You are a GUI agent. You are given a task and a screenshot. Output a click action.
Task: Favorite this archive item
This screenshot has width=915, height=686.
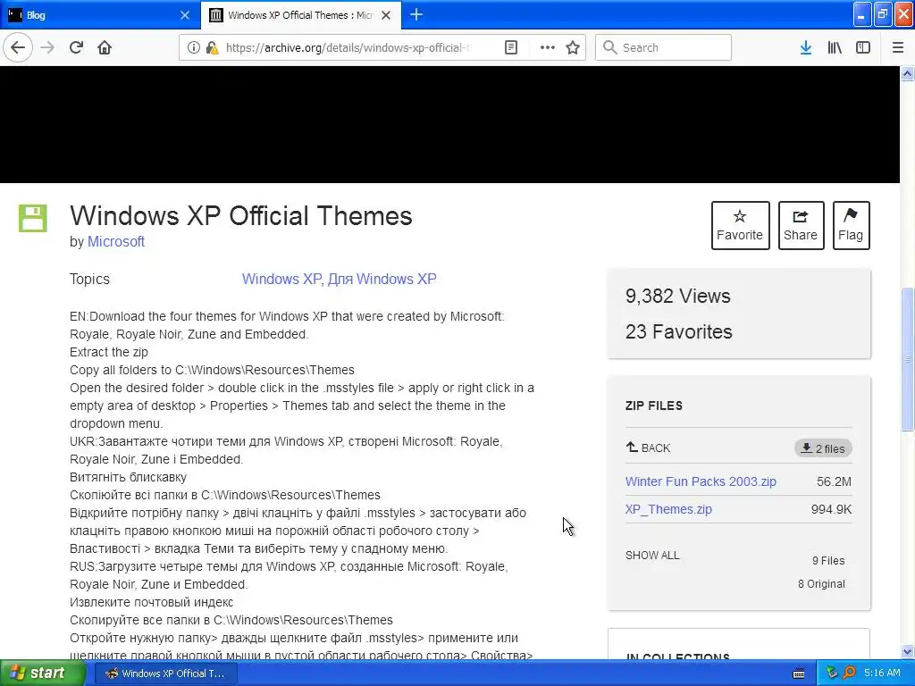740,225
